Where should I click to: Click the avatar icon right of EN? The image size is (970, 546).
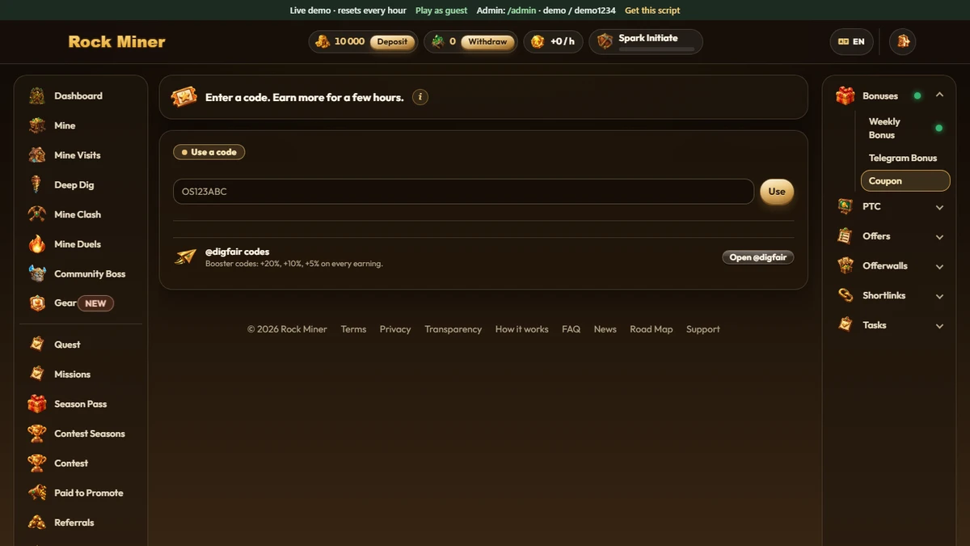tap(903, 41)
